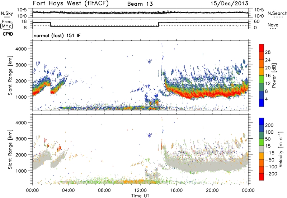The height and width of the screenshot is (198, 287).
Task: Click the '-200' label on velocity colorbar
Action: (x=271, y=174)
